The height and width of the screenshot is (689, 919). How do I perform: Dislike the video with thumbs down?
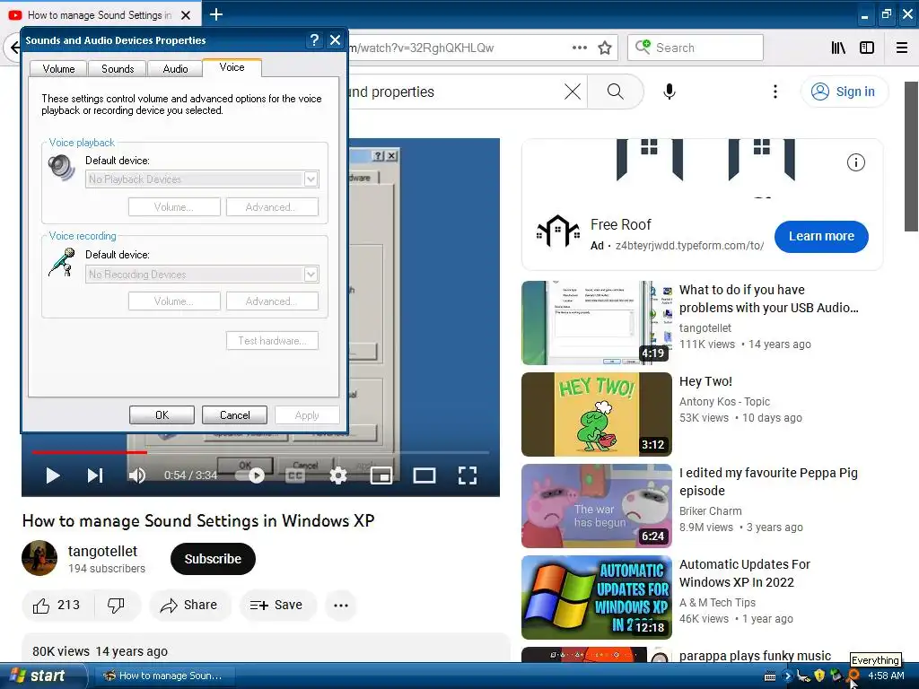click(116, 606)
